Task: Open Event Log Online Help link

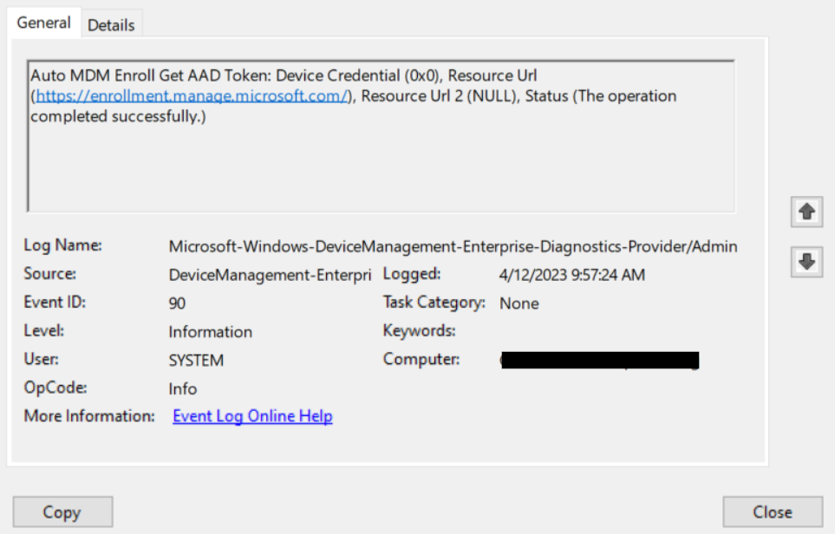Action: point(252,416)
